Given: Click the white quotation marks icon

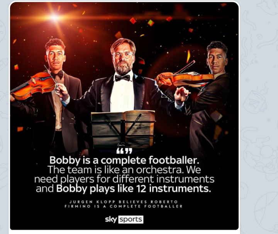Looking at the screenshot, I should pyautogui.click(x=124, y=151).
